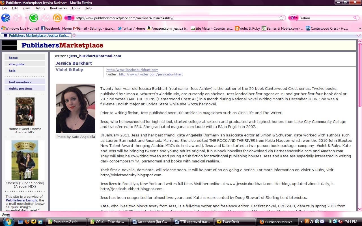Open the jessicaburkhart.com website link
The height and width of the screenshot is (226, 362).
(x=132, y=70)
